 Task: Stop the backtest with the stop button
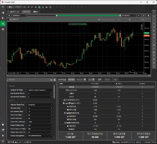143,16
